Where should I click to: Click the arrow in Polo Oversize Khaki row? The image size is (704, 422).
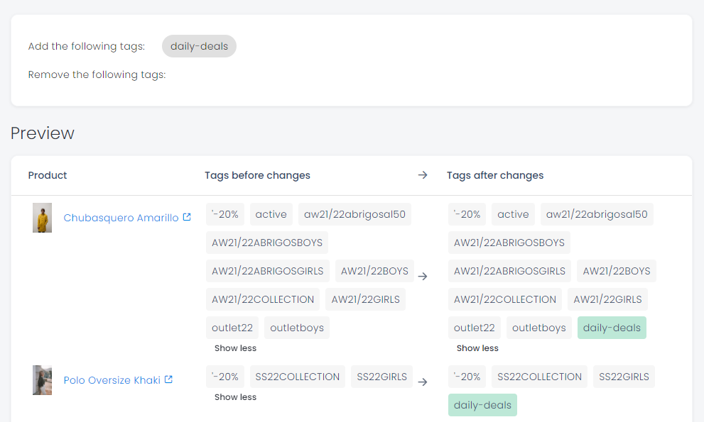(423, 382)
